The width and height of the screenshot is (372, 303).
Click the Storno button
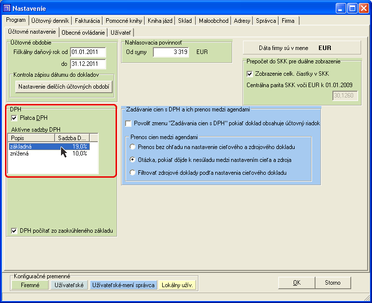[x=333, y=283]
